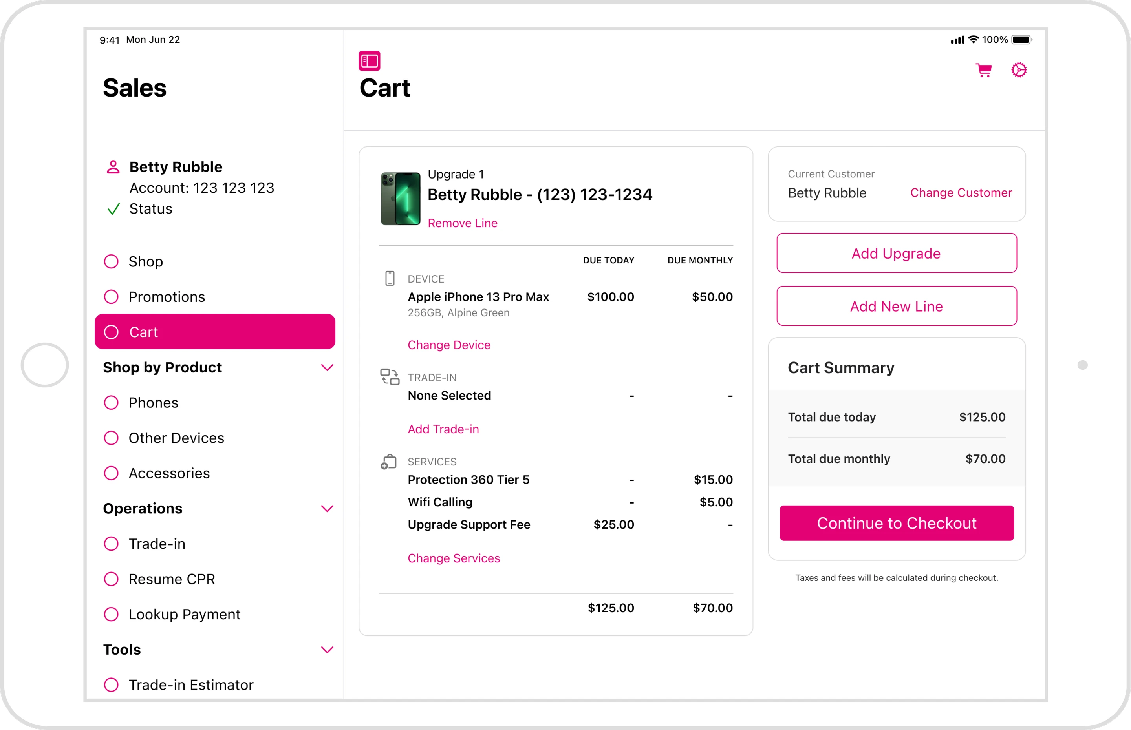Image resolution: width=1131 pixels, height=730 pixels.
Task: Collapse the Operations section chevron
Action: 327,509
